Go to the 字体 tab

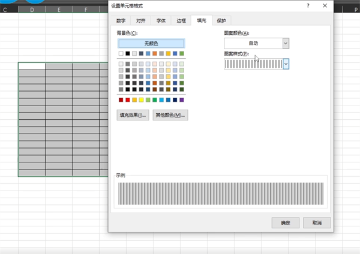point(161,20)
